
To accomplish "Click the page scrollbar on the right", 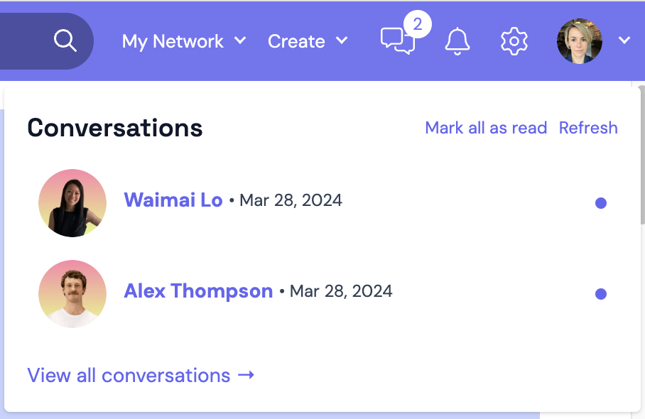I will coord(641,156).
